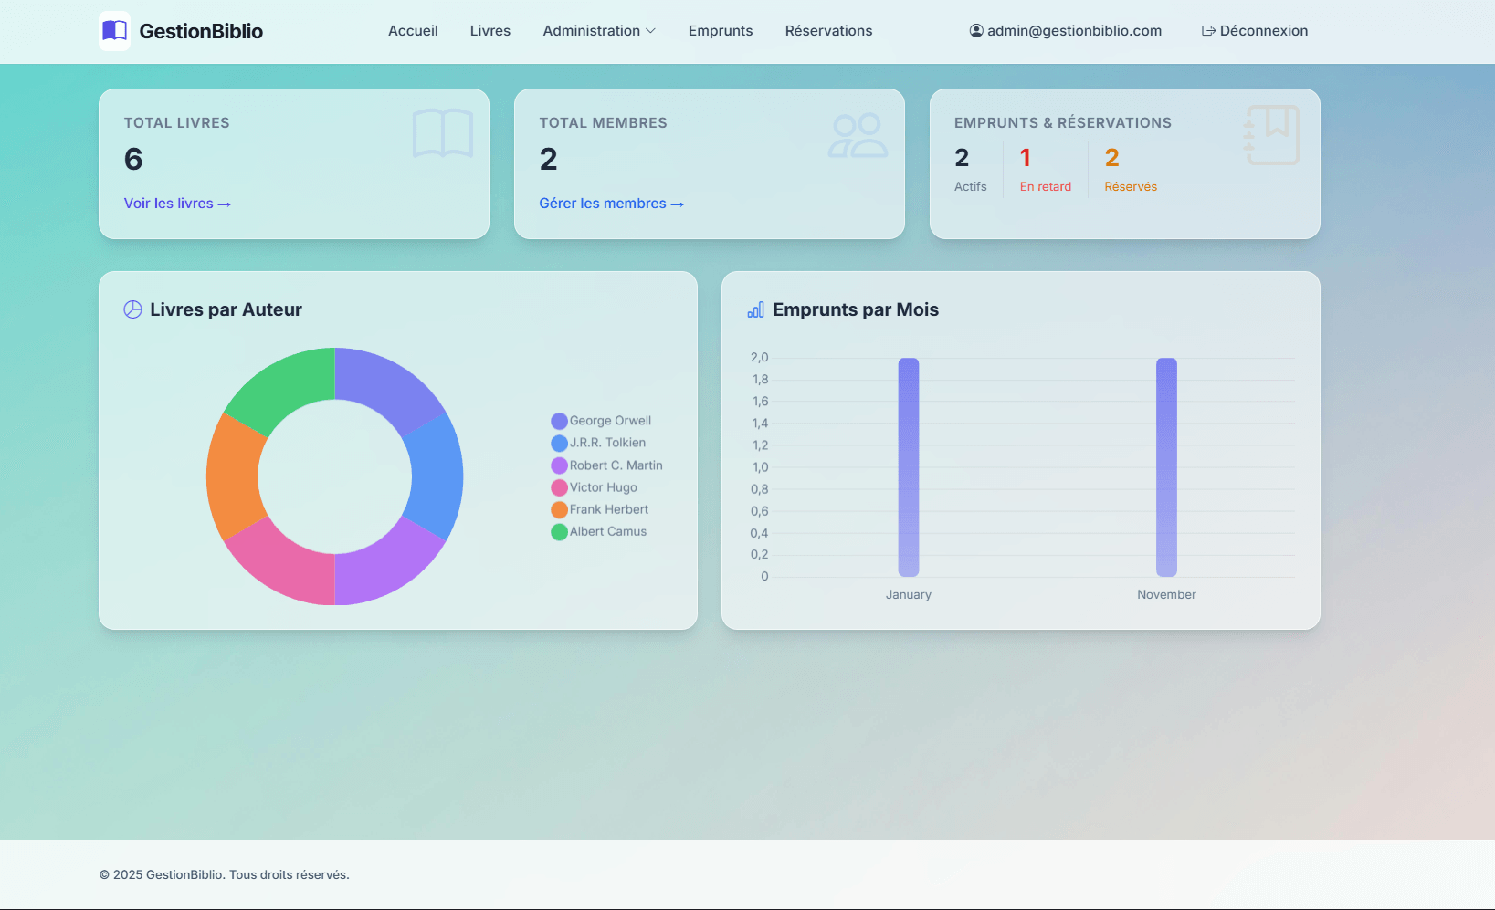
Task: Follow the 'Gérer les membres' link
Action: point(611,204)
